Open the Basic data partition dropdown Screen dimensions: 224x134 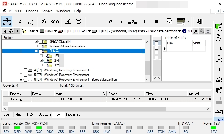pos(179,31)
